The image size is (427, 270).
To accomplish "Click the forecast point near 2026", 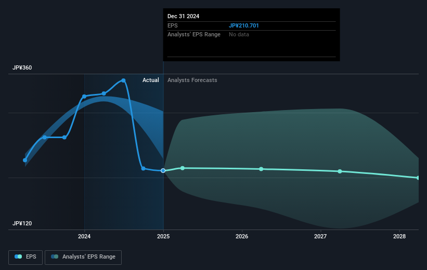I will tap(261, 169).
